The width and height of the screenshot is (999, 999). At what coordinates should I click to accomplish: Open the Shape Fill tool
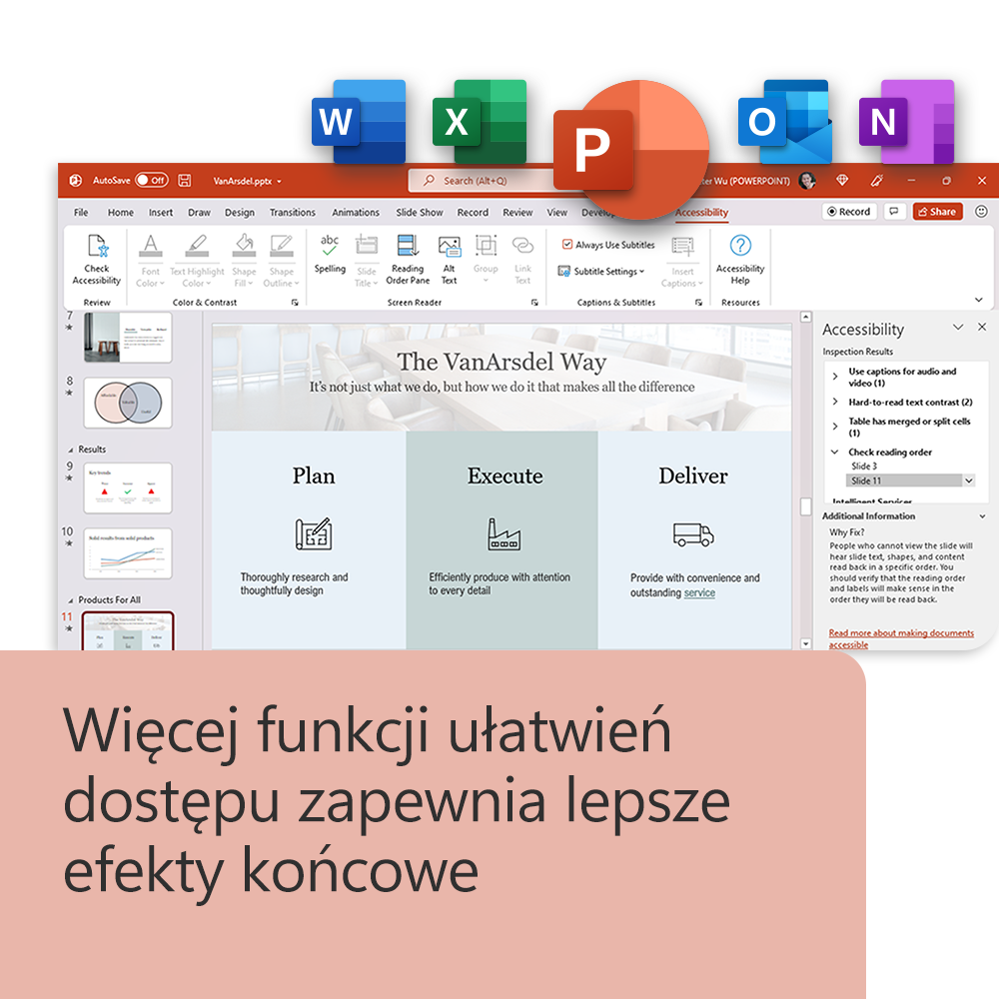[244, 263]
